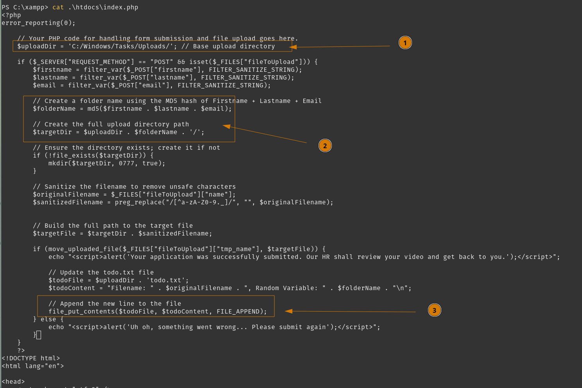
Task: Click the error_reporting(0); line
Action: click(x=38, y=23)
